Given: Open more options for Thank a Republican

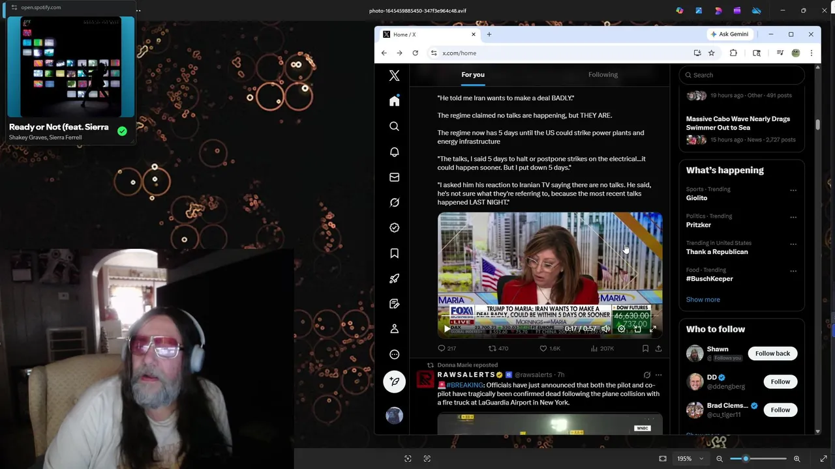Looking at the screenshot, I should point(793,244).
